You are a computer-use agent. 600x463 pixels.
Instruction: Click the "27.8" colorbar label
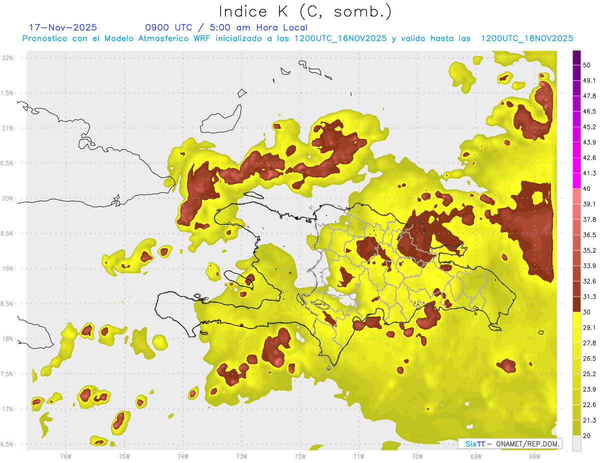(589, 343)
